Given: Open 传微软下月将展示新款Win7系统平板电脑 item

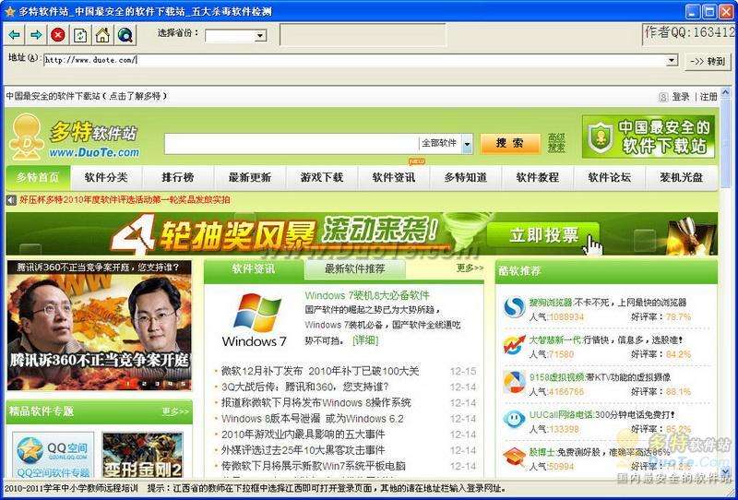Looking at the screenshot, I should 314,466.
